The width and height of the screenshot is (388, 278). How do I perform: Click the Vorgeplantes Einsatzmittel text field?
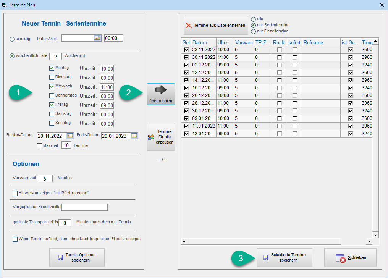coord(84,207)
